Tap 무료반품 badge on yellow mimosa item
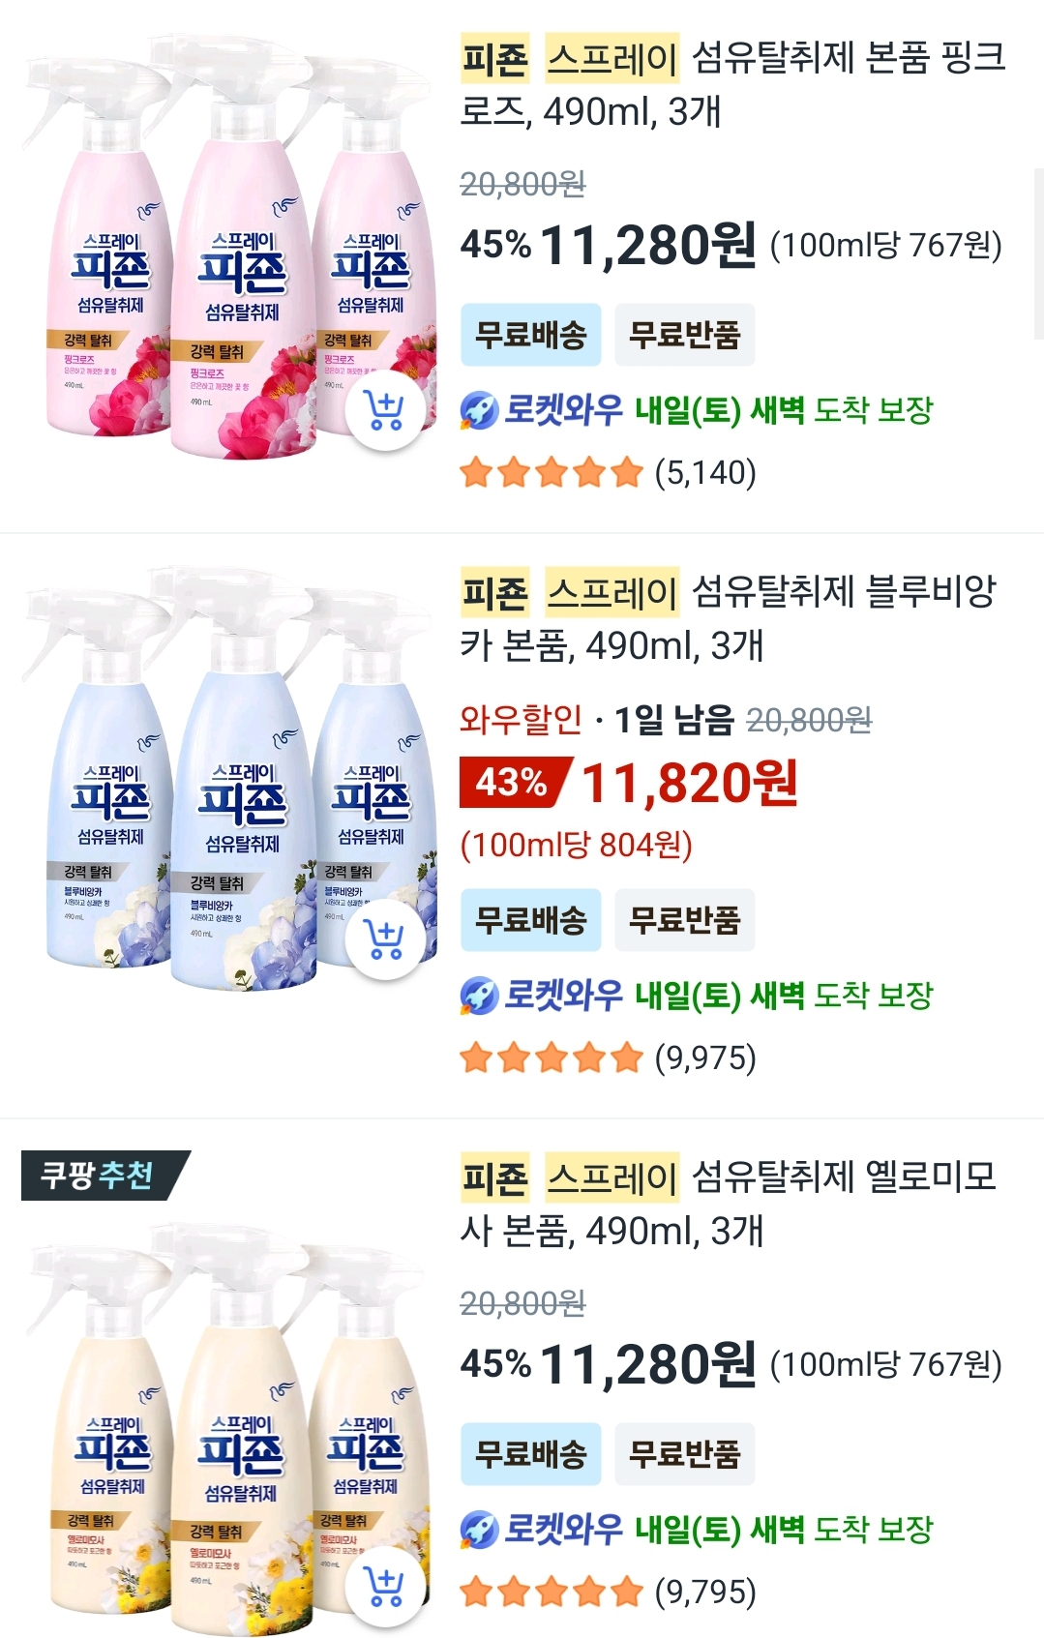 [684, 1453]
